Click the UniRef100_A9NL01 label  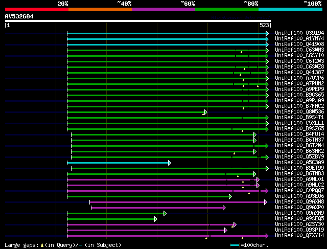tap(299, 179)
